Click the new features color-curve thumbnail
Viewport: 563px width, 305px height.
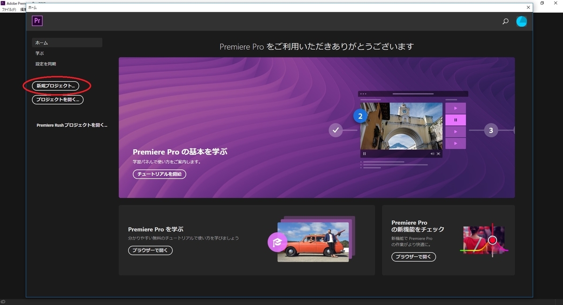tap(485, 240)
